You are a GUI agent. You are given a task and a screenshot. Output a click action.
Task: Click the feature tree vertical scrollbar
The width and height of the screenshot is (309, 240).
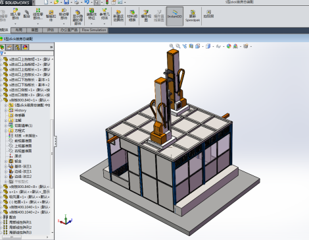pyautogui.click(x=52, y=154)
